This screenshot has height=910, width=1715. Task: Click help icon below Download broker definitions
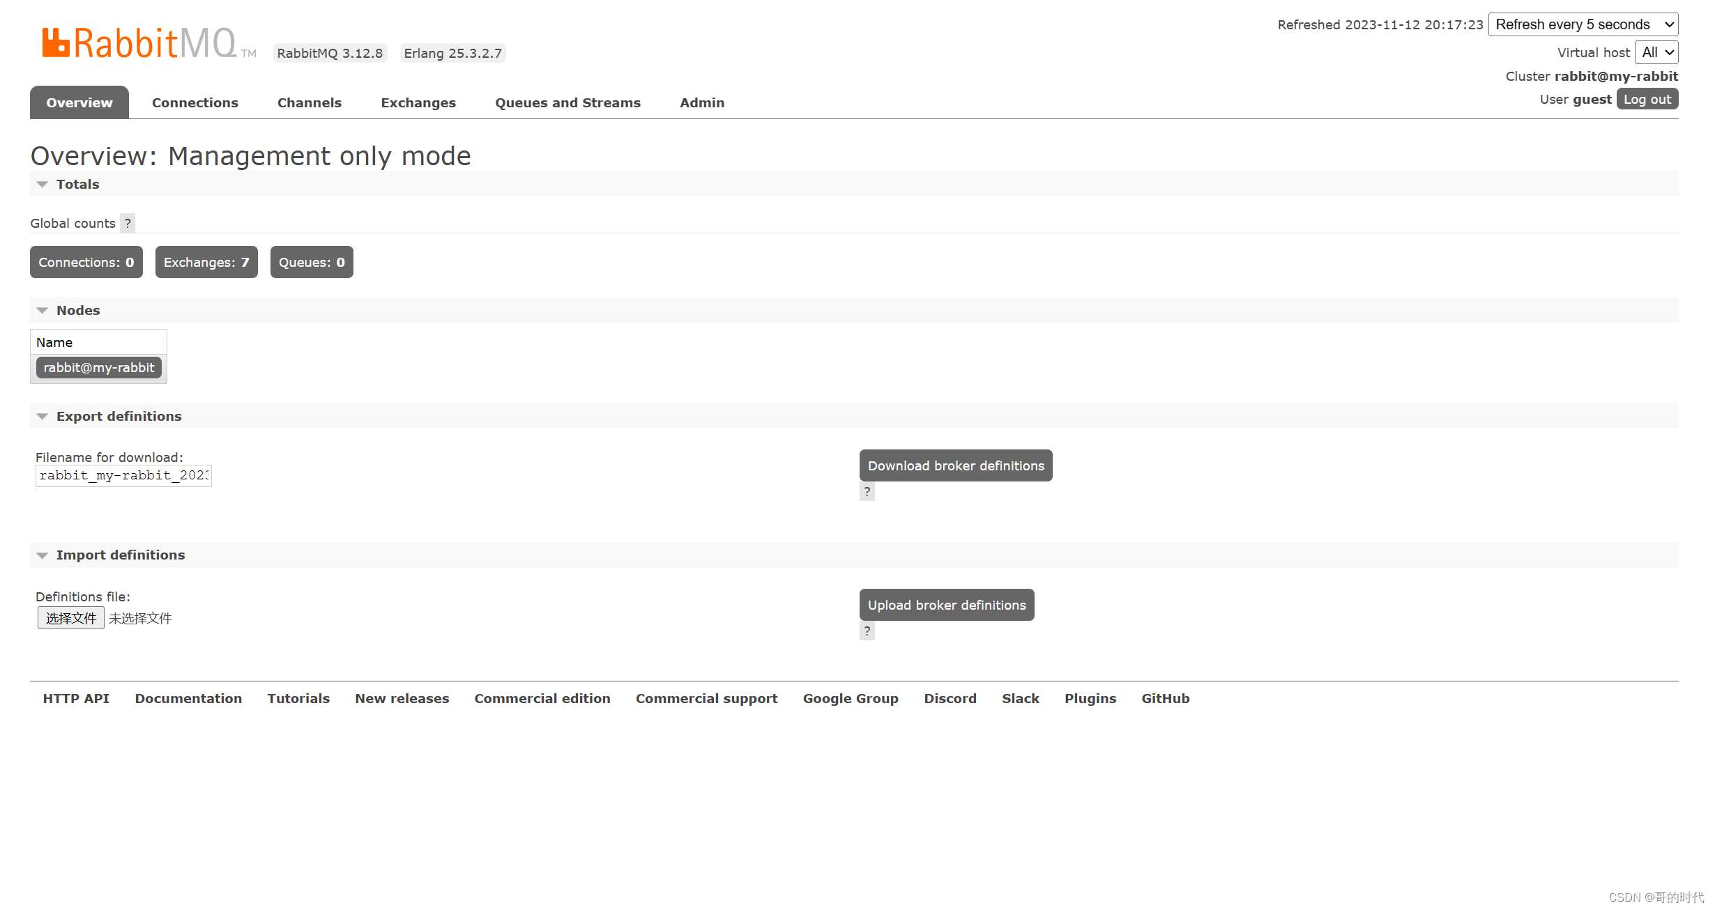coord(867,492)
